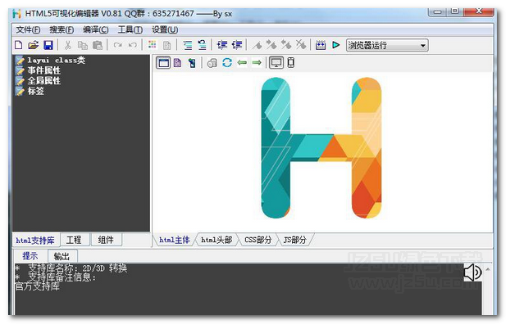Save with the blue floppy disk icon

[x=48, y=45]
